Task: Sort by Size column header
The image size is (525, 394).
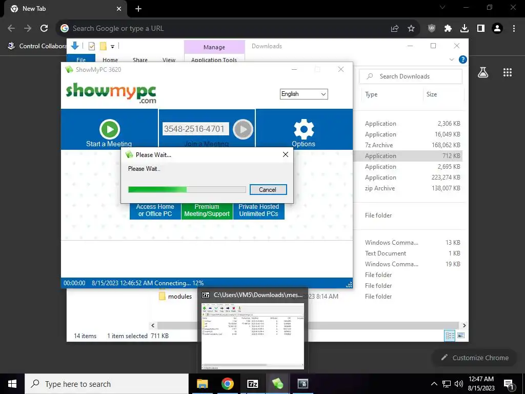Action: point(432,94)
